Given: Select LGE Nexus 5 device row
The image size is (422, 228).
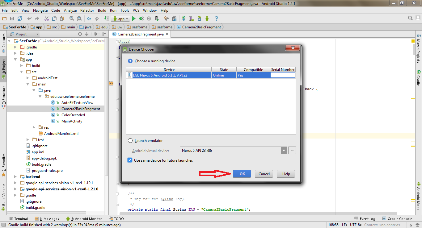Looking at the screenshot, I should 211,75.
